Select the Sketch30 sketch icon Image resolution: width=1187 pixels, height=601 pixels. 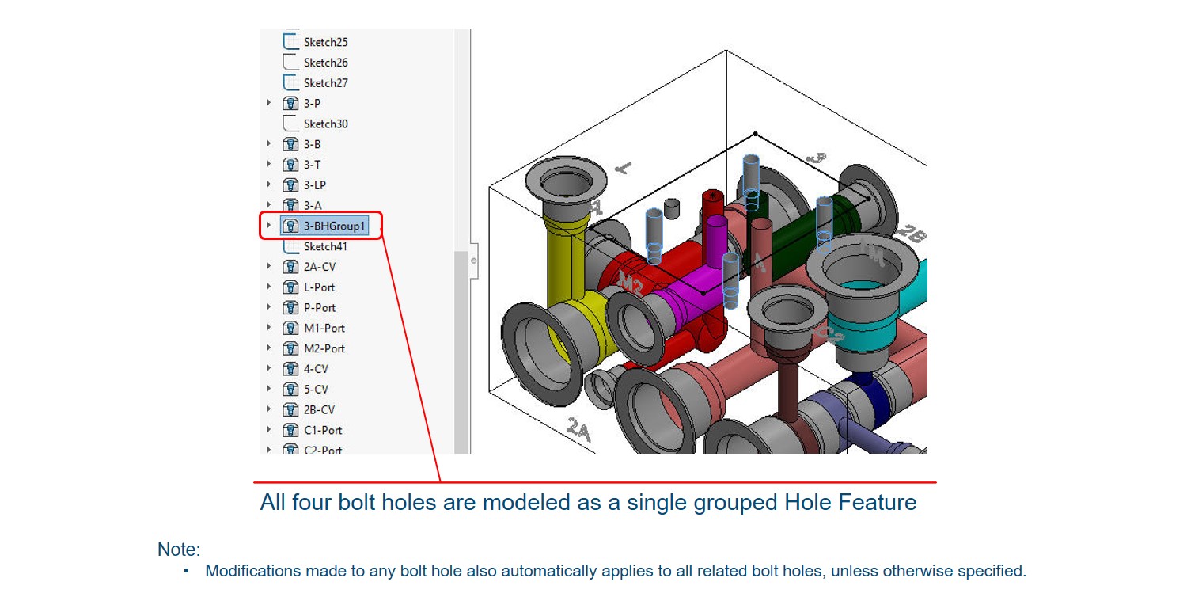[x=290, y=123]
